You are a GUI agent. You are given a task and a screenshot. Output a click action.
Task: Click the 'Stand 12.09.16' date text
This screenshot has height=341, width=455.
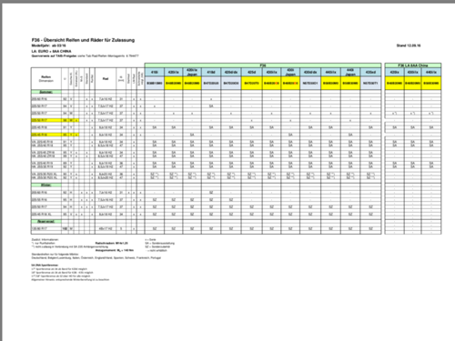(409, 45)
